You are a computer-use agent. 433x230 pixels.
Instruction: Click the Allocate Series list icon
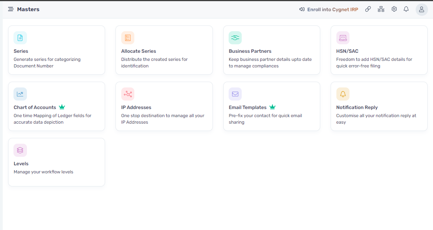127,38
